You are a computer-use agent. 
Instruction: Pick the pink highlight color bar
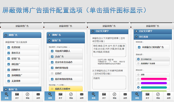coord(154,79)
